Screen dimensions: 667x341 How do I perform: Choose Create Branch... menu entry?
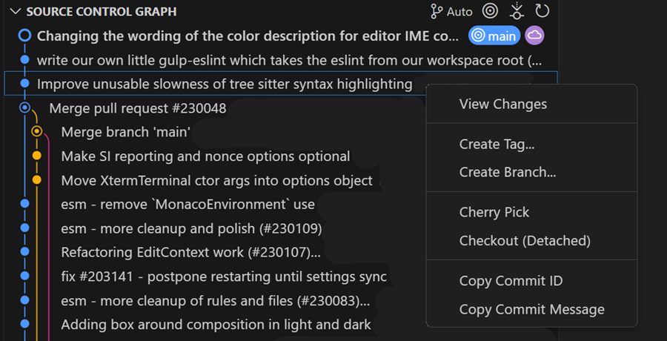click(508, 172)
